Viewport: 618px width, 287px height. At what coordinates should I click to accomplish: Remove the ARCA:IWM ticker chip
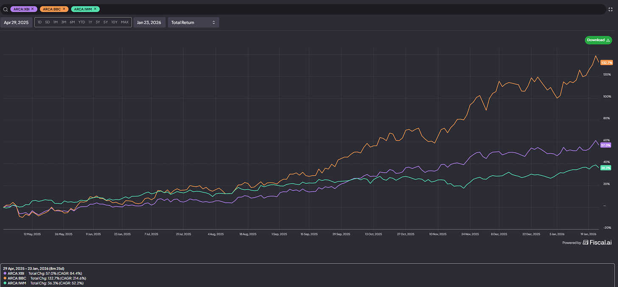click(x=95, y=9)
